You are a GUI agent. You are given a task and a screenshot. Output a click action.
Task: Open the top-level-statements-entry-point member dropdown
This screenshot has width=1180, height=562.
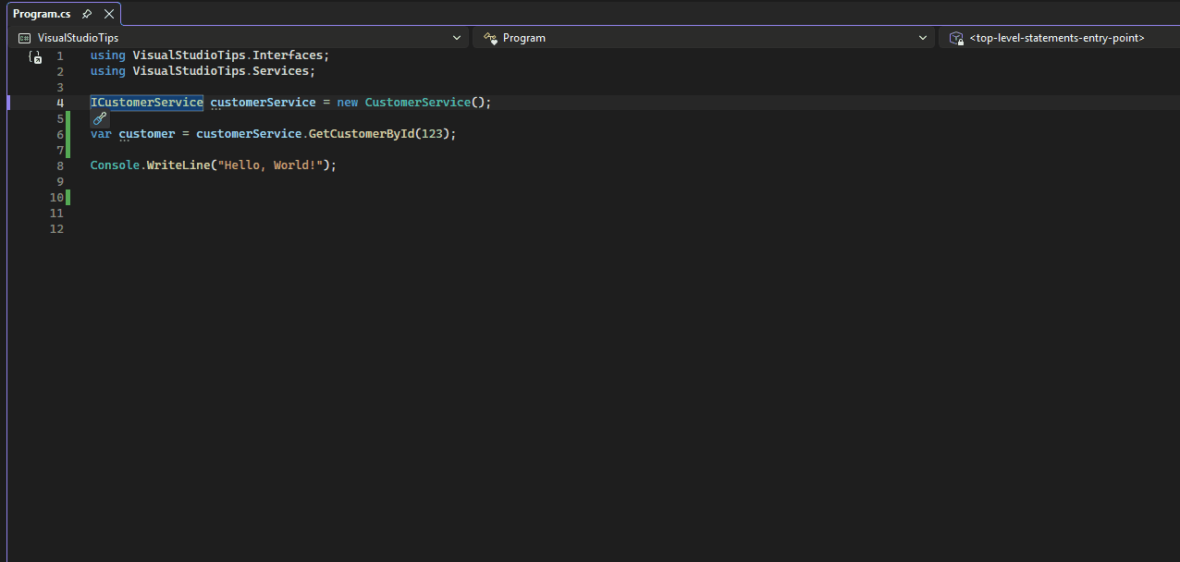pos(1058,38)
